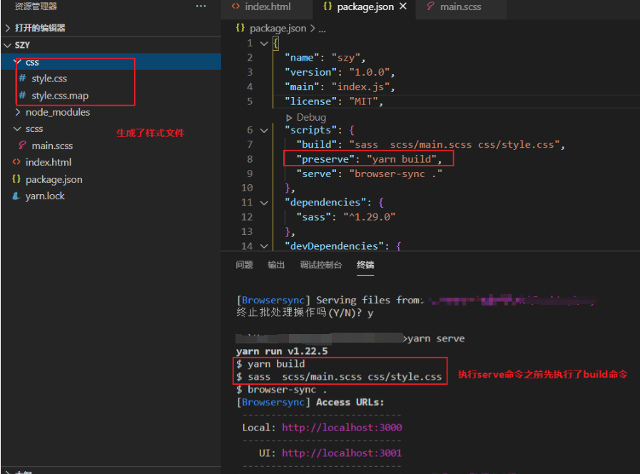
Task: Collapse the scss folder
Action: click(x=17, y=129)
